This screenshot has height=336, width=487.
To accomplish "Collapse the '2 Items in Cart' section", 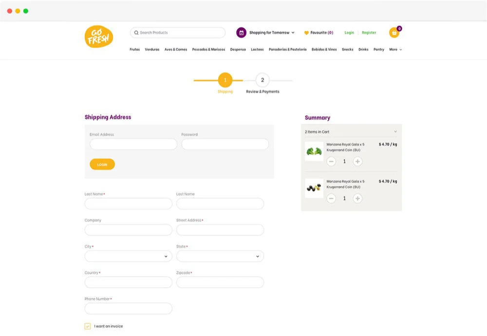I will coord(395,131).
